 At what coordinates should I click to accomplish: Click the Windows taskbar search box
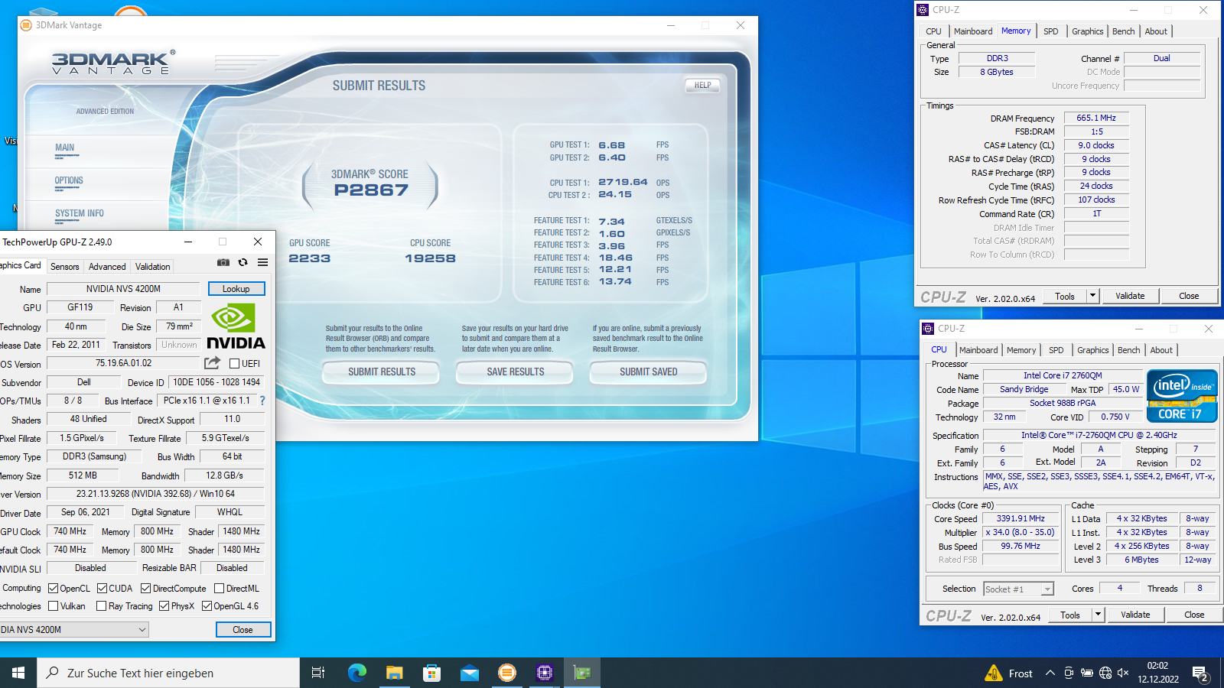tap(168, 673)
